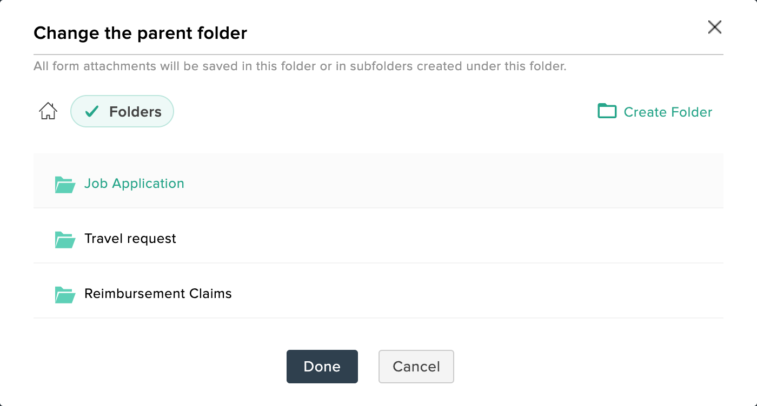Go to the home root via house icon
This screenshot has width=757, height=406.
click(48, 111)
